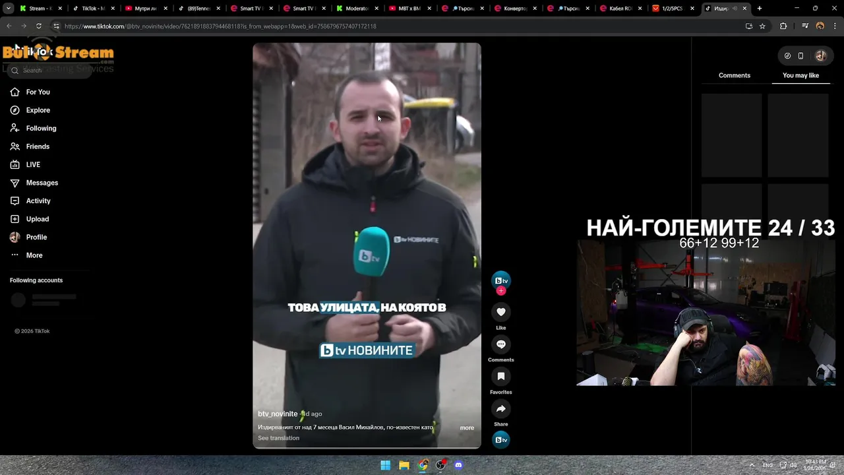Show hidden system tray icons
This screenshot has height=475, width=844.
coord(752,465)
